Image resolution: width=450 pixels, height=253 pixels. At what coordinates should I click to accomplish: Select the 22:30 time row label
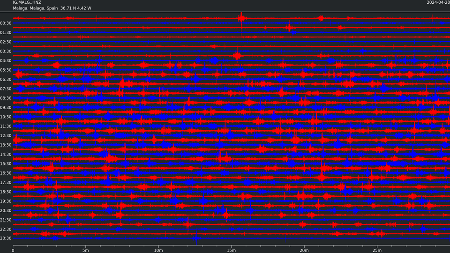[6, 230]
